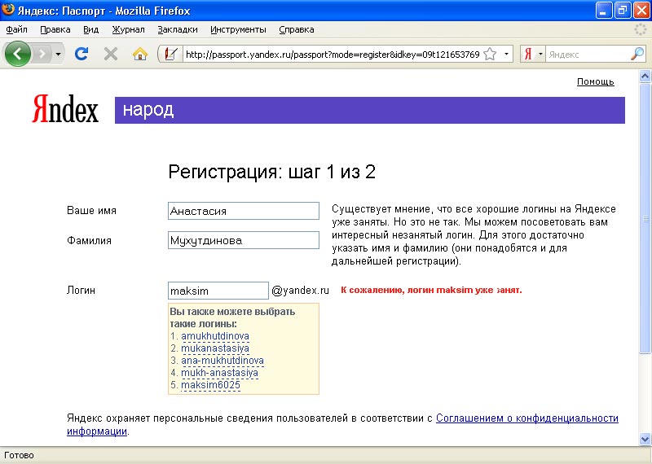Bookmark this page with the star icon
The height and width of the screenshot is (464, 652).
pyautogui.click(x=490, y=55)
